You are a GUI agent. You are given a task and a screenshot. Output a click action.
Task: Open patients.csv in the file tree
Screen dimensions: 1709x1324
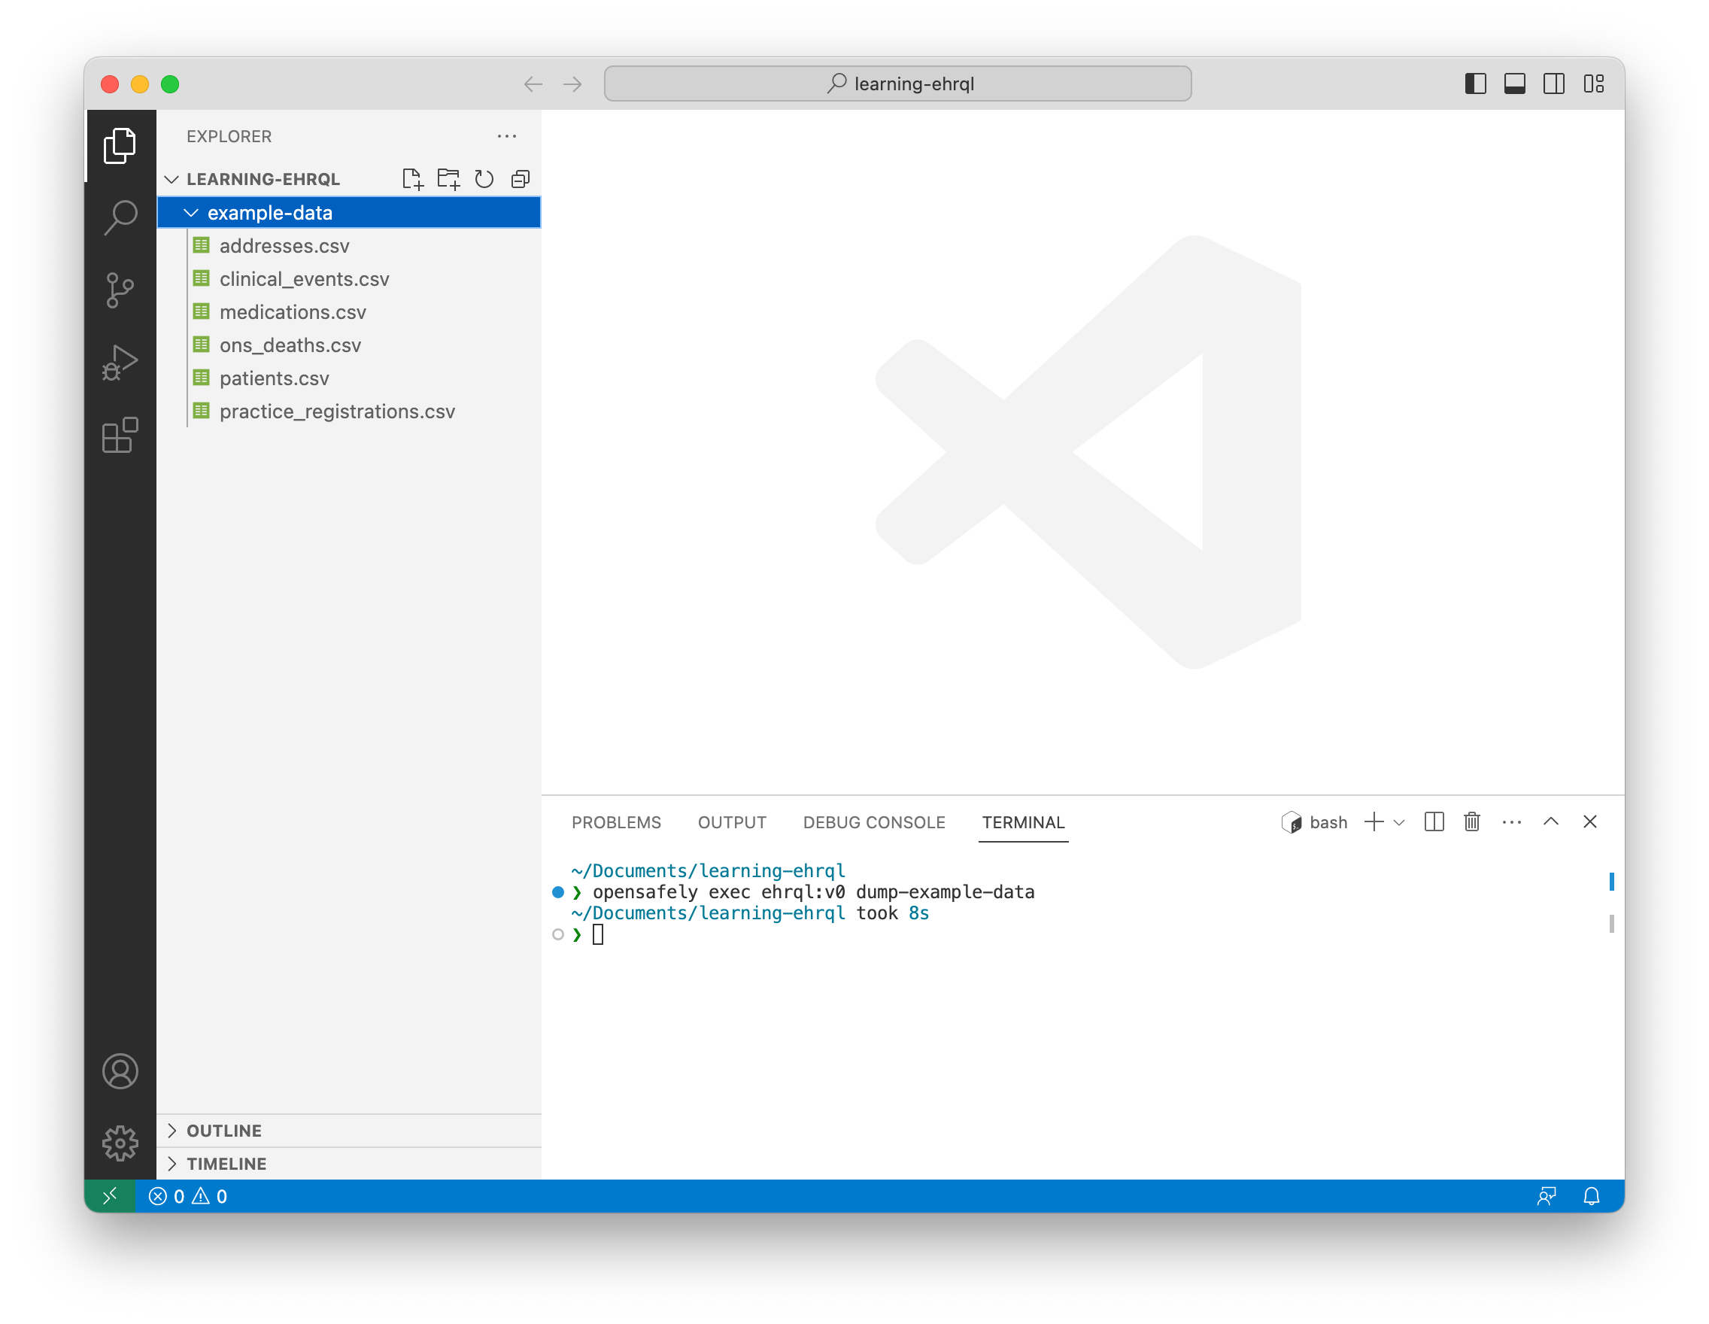click(274, 378)
